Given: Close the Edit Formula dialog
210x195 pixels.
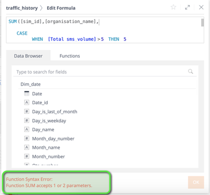Looking at the screenshot, I should (201, 7).
